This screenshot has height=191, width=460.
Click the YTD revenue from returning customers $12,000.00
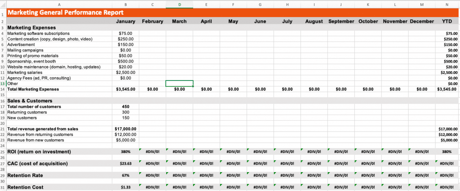coord(447,135)
